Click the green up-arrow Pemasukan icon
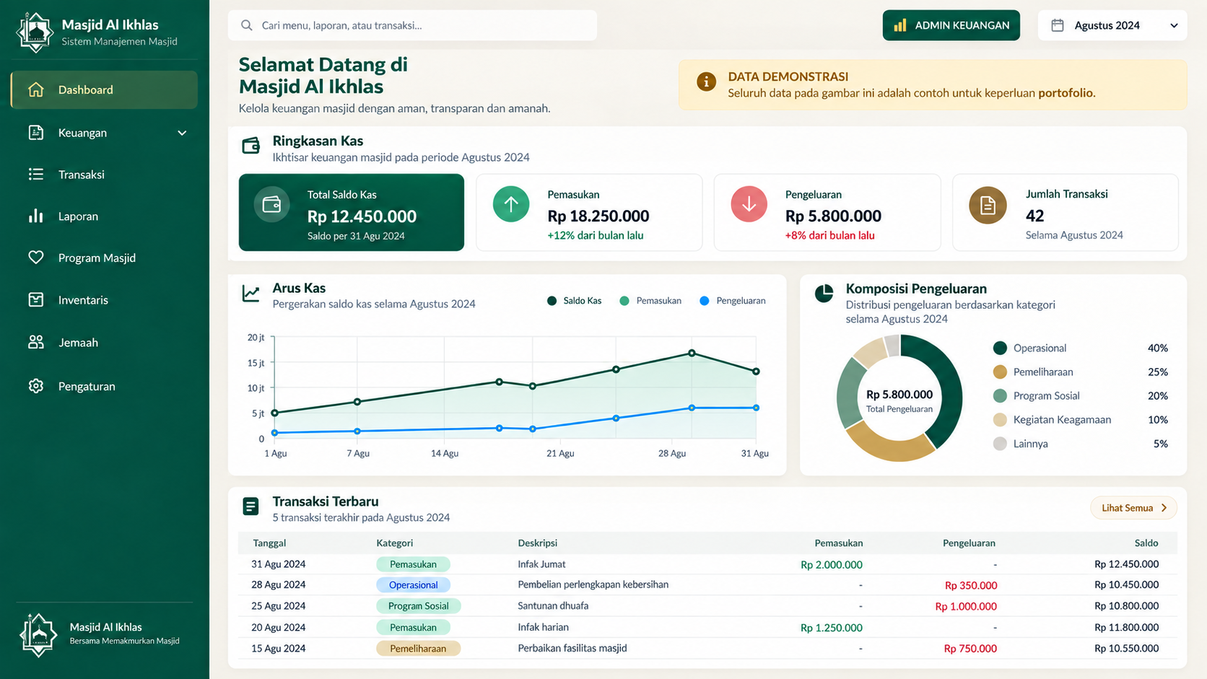Viewport: 1207px width, 679px height. click(x=511, y=204)
